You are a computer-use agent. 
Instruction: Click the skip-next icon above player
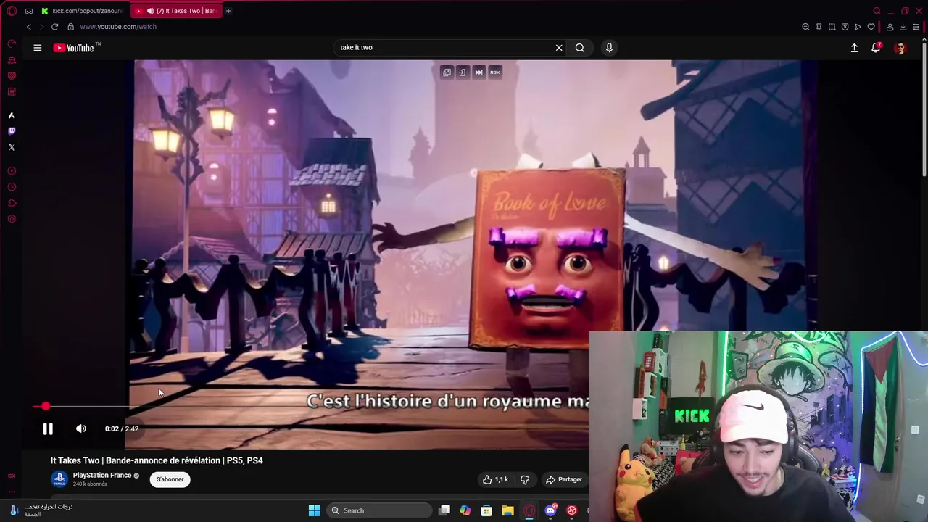tap(478, 72)
